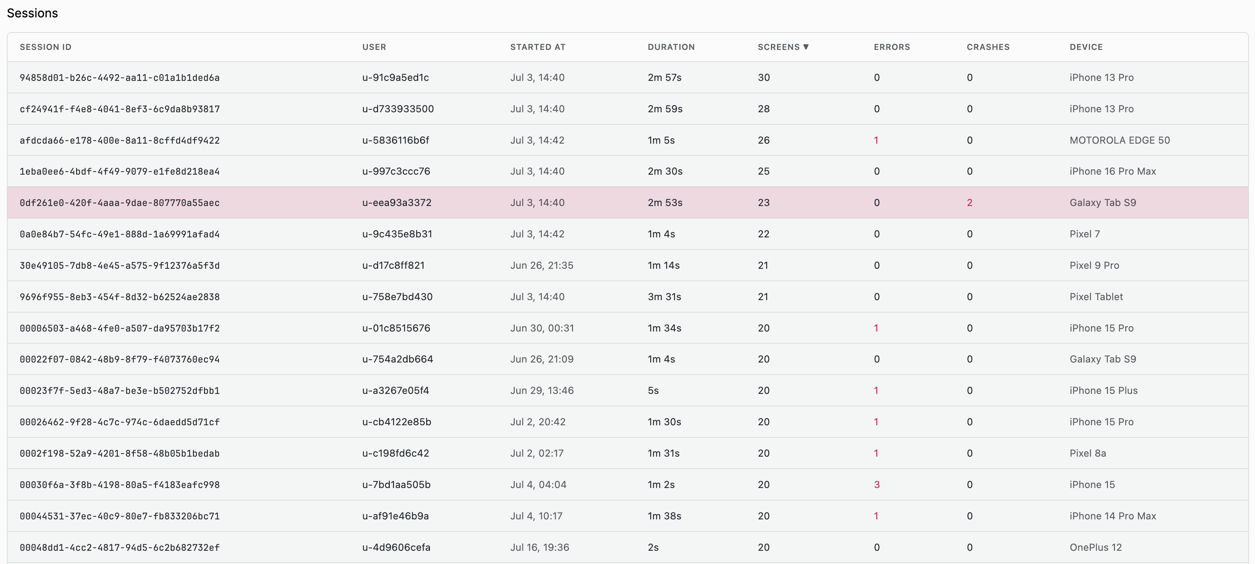
Task: Open session 00048dd1-4cc2-4817-94d5-6c2b682732ef
Action: point(119,547)
